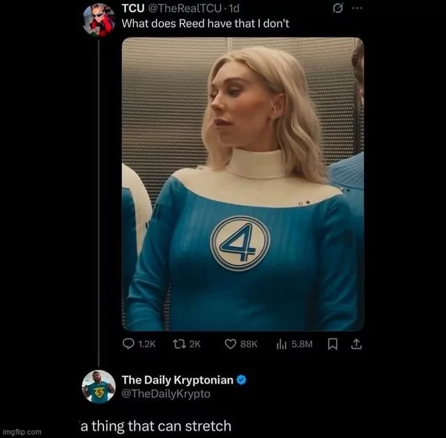Image resolution: width=446 pixels, height=438 pixels.
Task: Open the three-dot more options menu
Action: [x=357, y=8]
